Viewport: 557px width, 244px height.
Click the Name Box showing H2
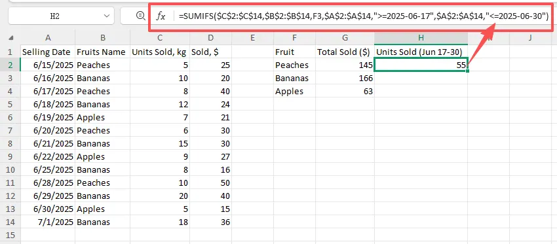[x=61, y=16]
